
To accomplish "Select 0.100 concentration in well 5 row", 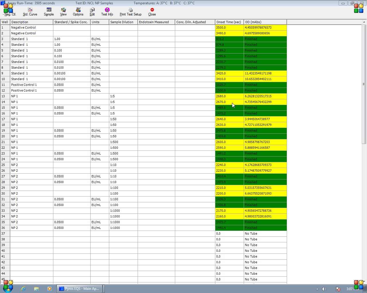I will tap(72, 50).
